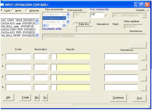Click the Nominativo field in row 3
Image resolution: width=152 pixels, height=110 pixels.
click(x=41, y=78)
